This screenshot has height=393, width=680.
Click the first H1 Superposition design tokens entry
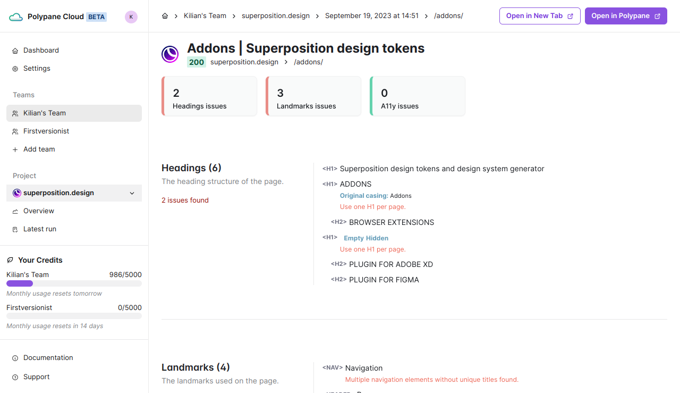point(442,169)
